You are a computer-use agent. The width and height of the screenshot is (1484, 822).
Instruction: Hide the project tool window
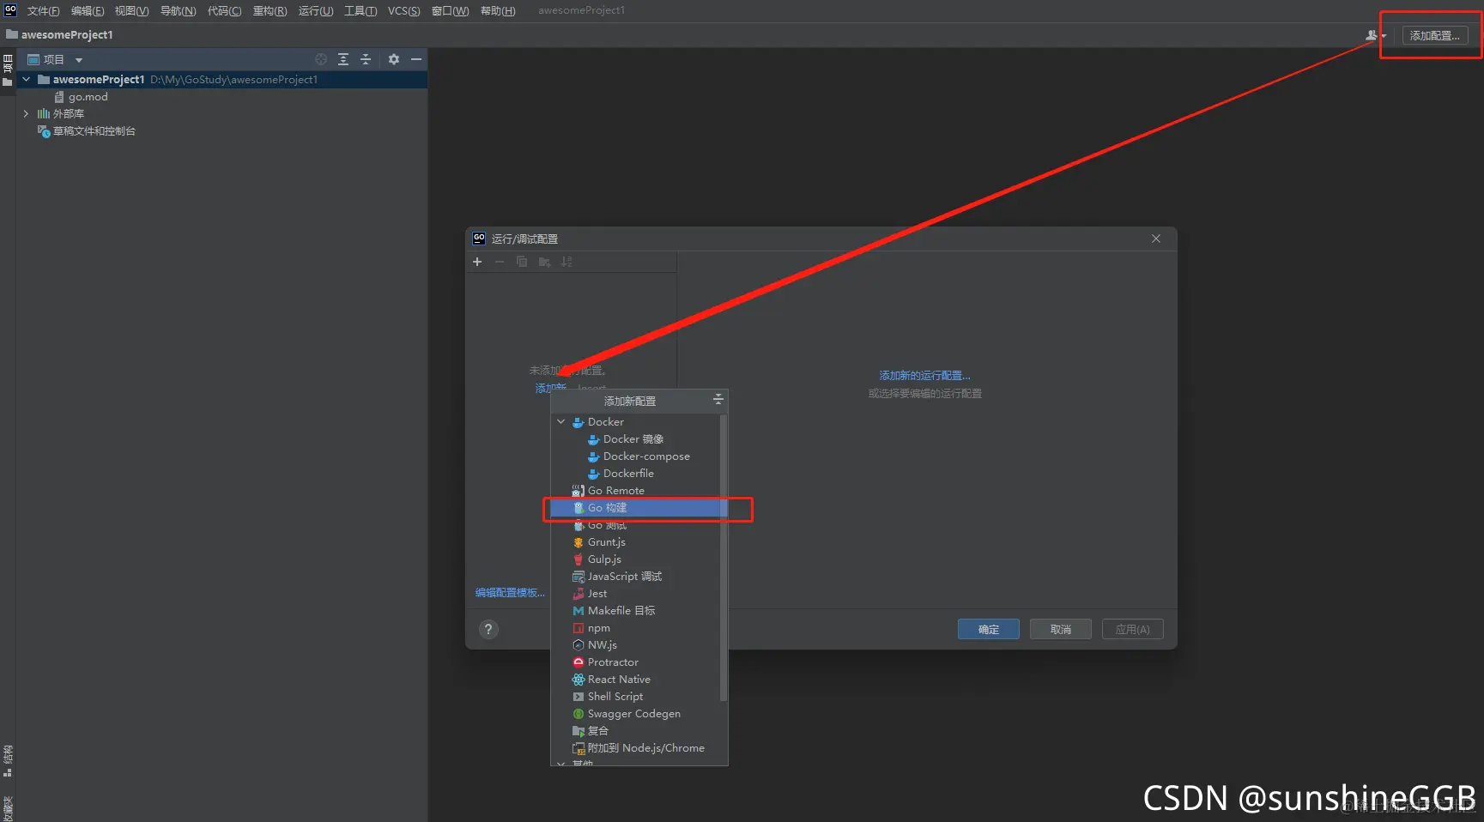(x=416, y=59)
